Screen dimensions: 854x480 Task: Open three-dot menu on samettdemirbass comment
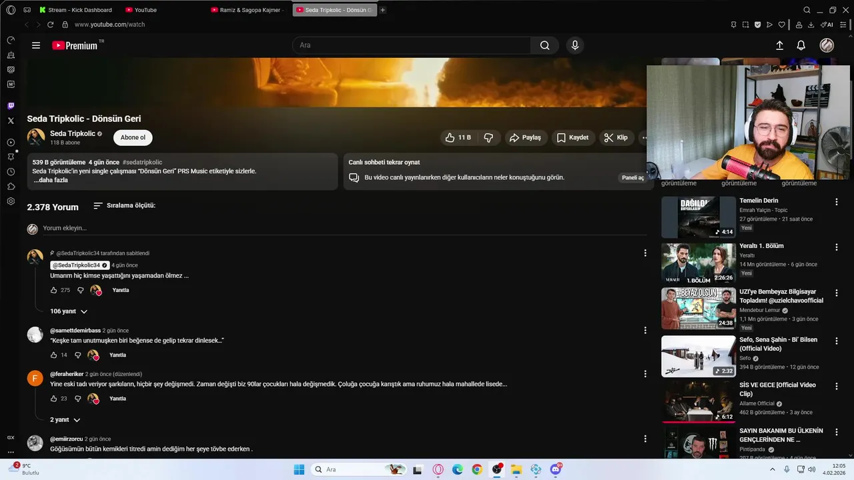pyautogui.click(x=645, y=331)
